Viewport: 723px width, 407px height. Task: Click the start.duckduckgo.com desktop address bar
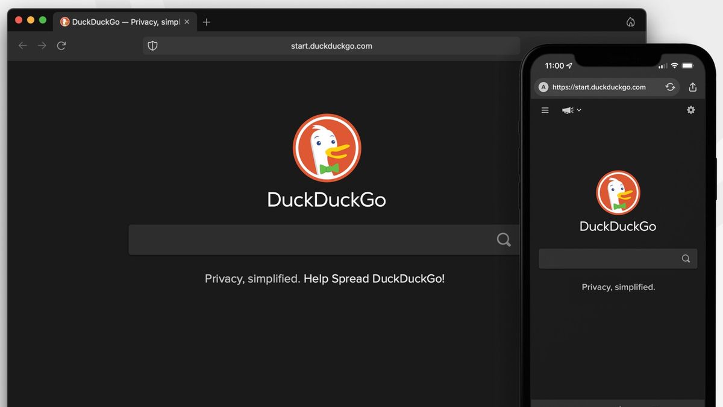[x=331, y=46]
